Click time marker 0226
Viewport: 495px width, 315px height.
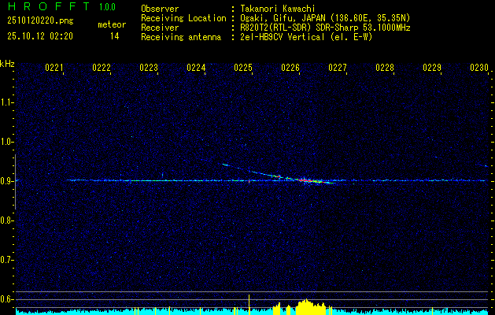click(290, 68)
